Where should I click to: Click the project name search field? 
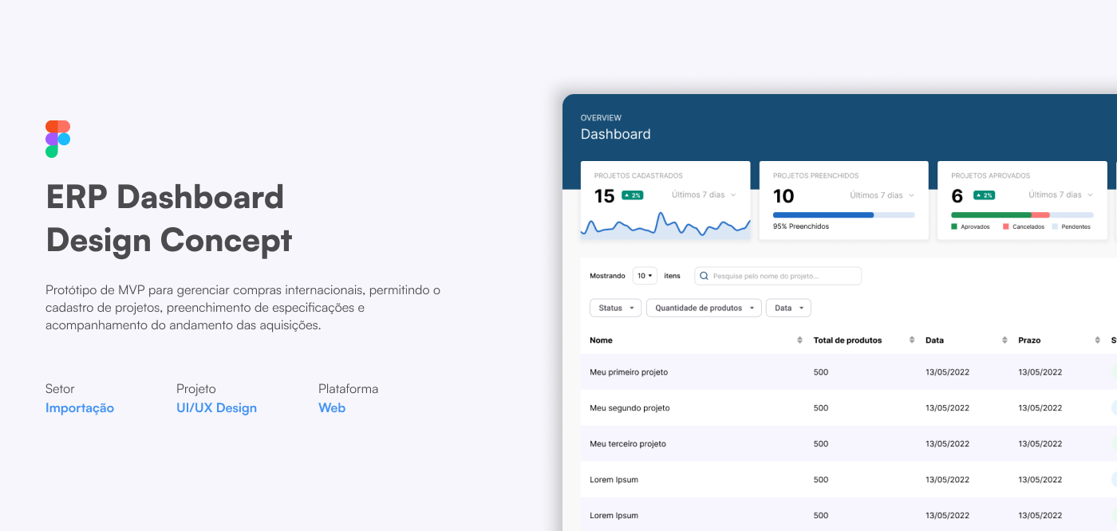(778, 276)
